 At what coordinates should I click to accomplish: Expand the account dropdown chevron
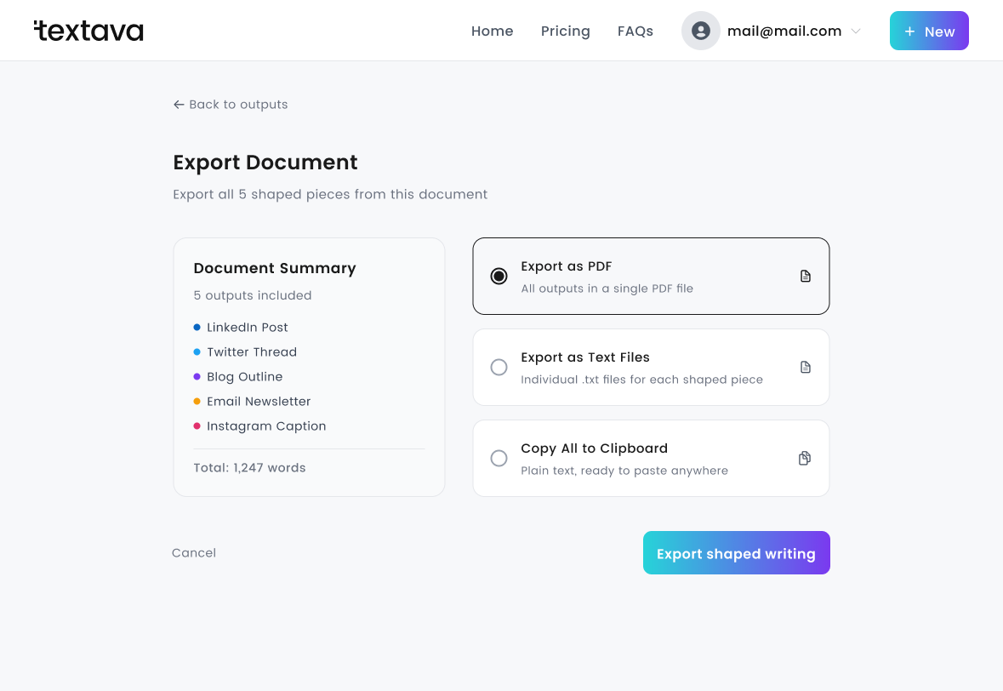pos(856,31)
